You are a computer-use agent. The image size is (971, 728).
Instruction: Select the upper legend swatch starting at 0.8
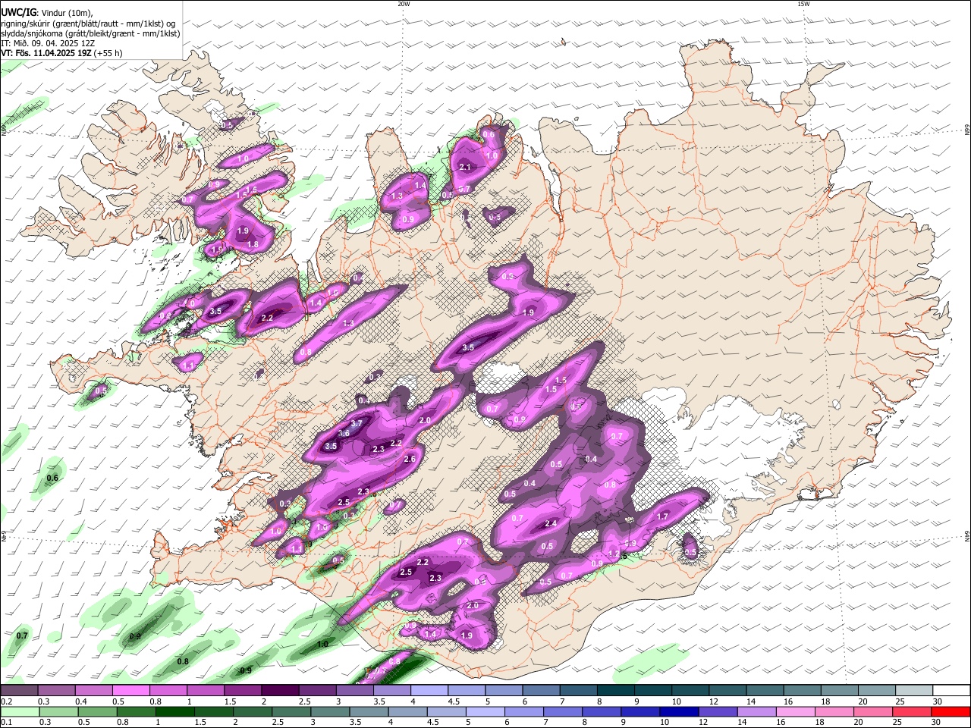pyautogui.click(x=168, y=690)
